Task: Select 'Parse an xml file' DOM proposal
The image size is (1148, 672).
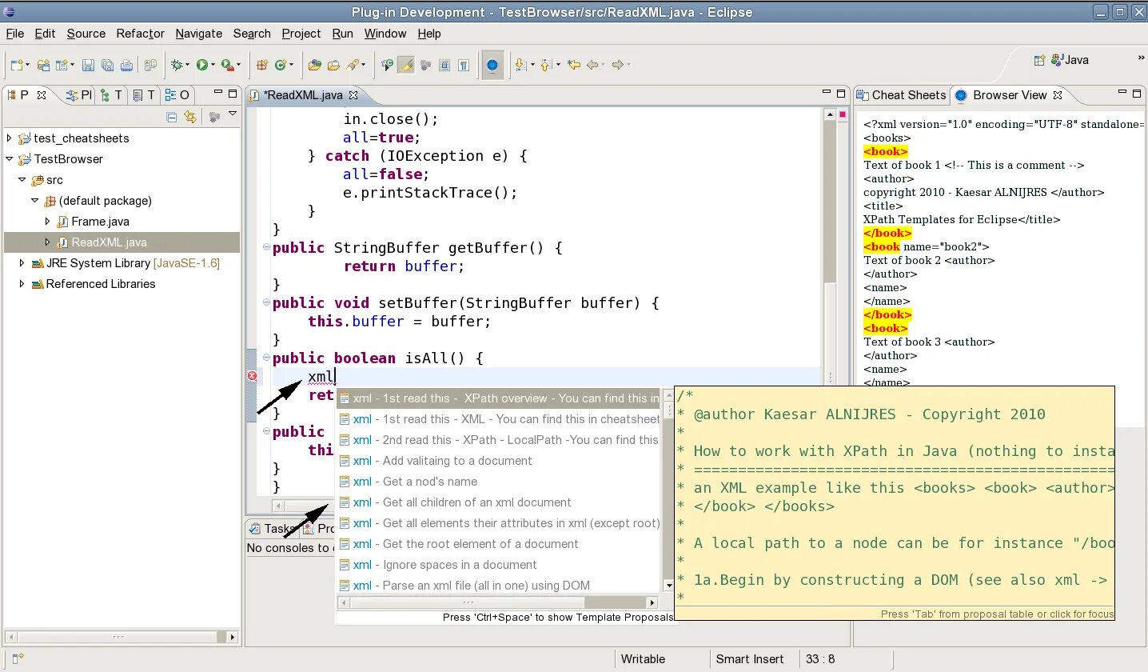Action: (500, 586)
